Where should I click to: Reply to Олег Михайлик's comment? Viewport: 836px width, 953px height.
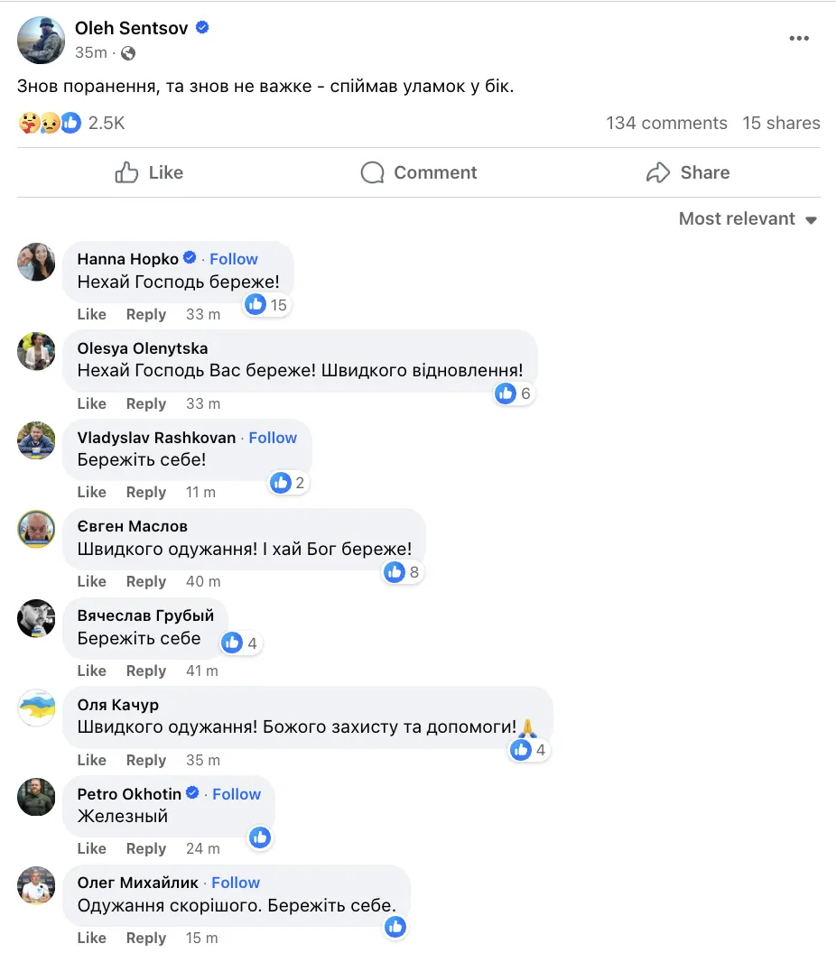[146, 938]
